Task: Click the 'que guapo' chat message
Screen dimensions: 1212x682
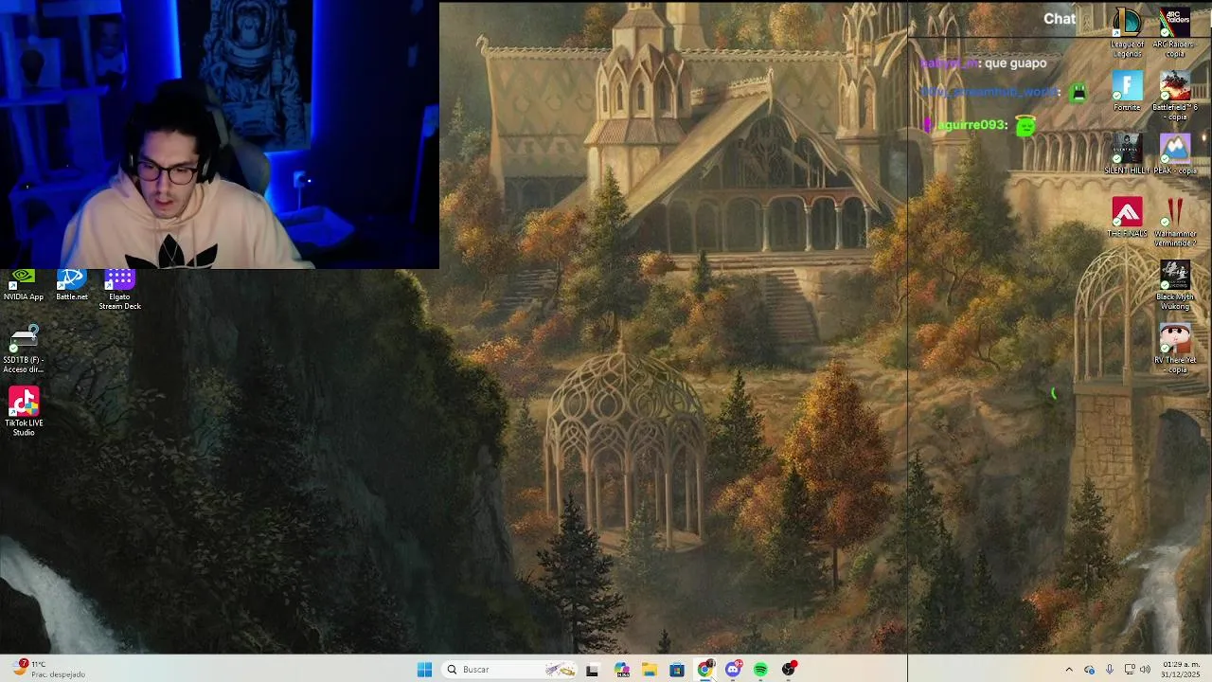Action: point(1015,63)
